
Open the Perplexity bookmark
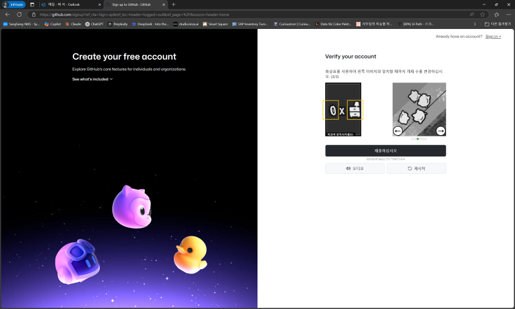pos(118,24)
